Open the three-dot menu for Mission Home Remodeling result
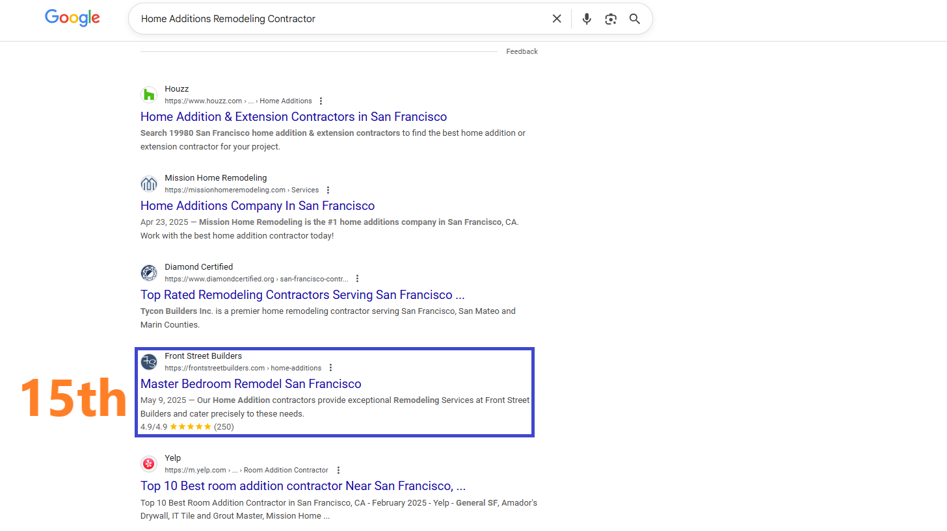This screenshot has height=531, width=947. tap(328, 190)
